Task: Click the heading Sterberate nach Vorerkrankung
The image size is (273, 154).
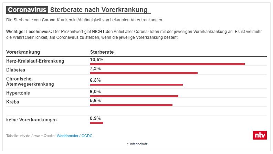Action: point(99,10)
